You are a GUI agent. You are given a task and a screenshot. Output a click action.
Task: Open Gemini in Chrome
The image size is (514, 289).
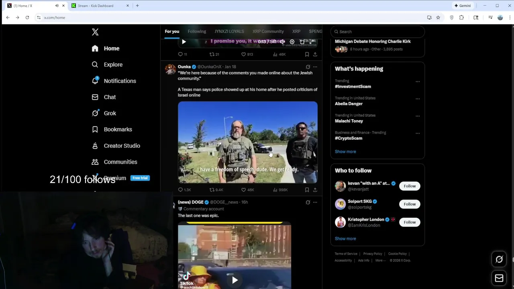click(462, 6)
